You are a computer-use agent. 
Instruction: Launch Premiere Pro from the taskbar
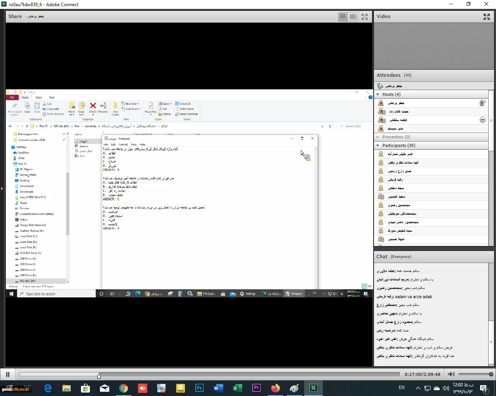[256, 388]
